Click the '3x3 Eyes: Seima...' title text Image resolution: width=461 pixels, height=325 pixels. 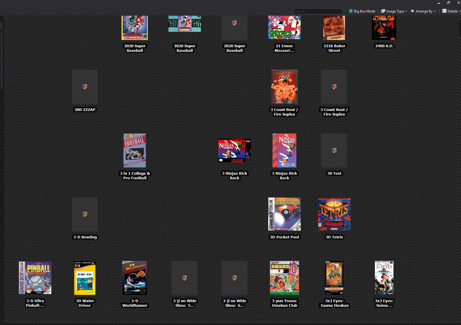[x=384, y=303]
